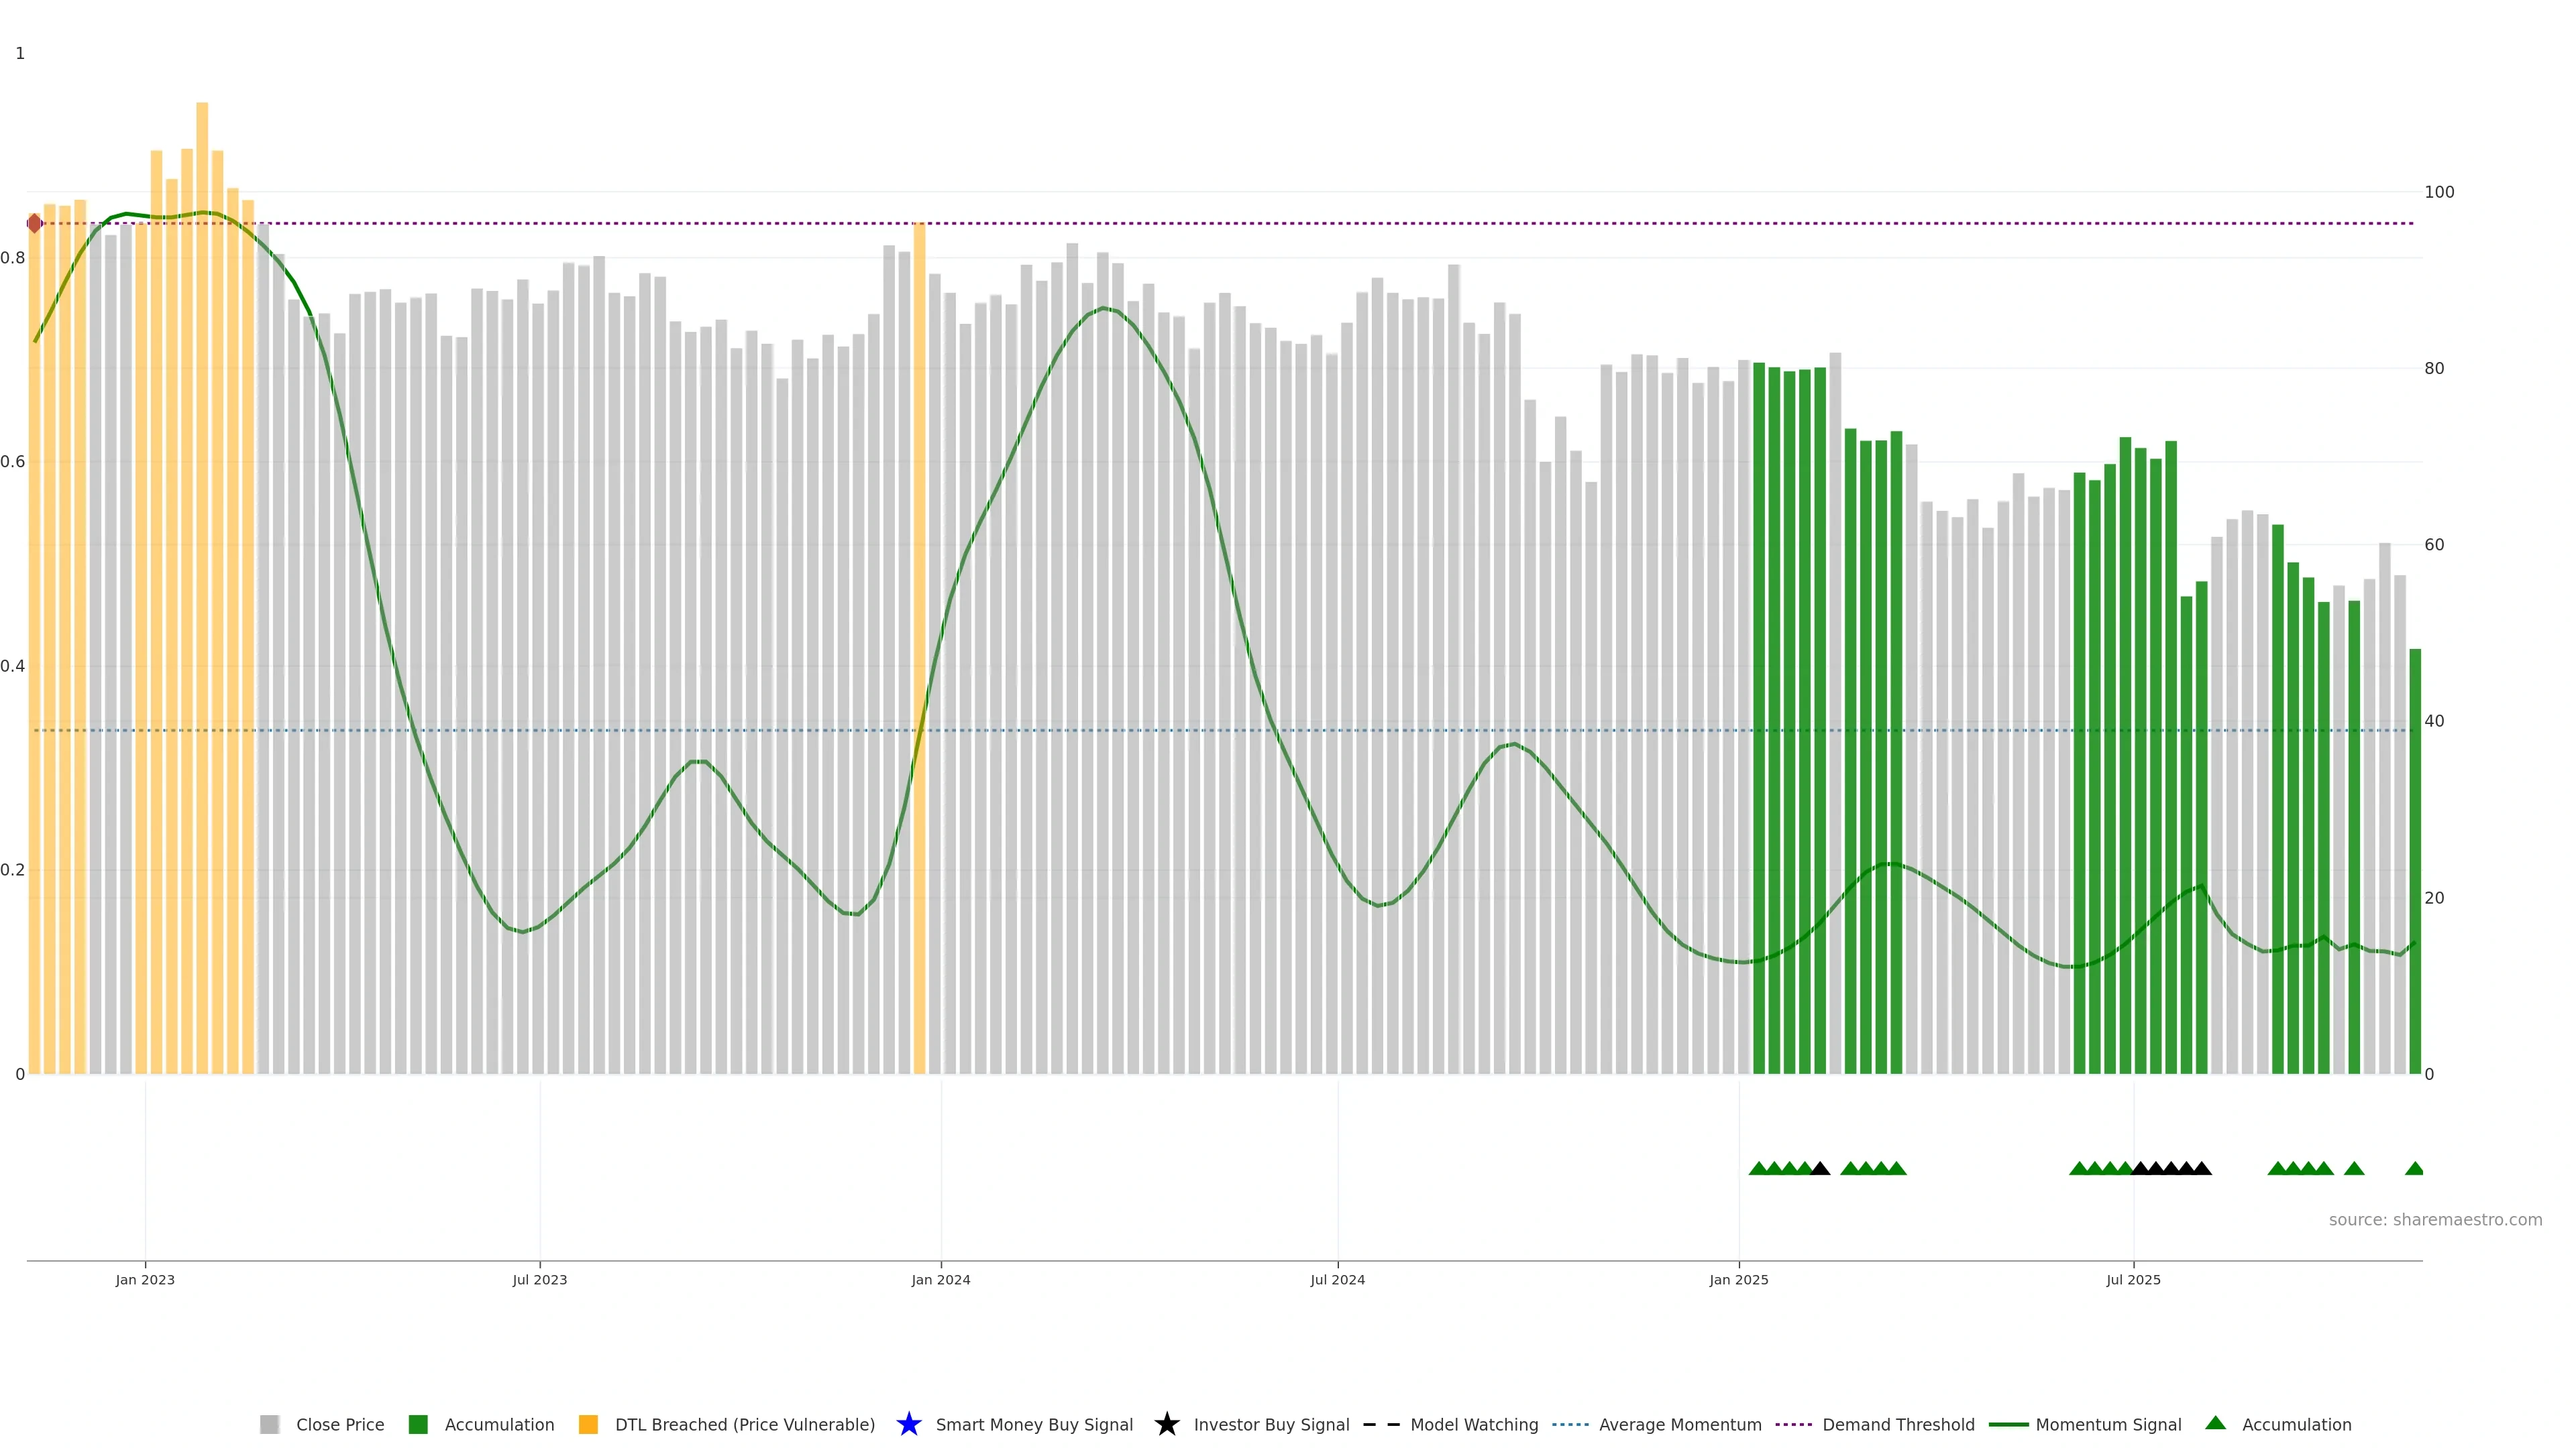Screen dimensions: 2576x1448
Task: Click the gray Close Price legend swatch
Action: click(x=269, y=1424)
